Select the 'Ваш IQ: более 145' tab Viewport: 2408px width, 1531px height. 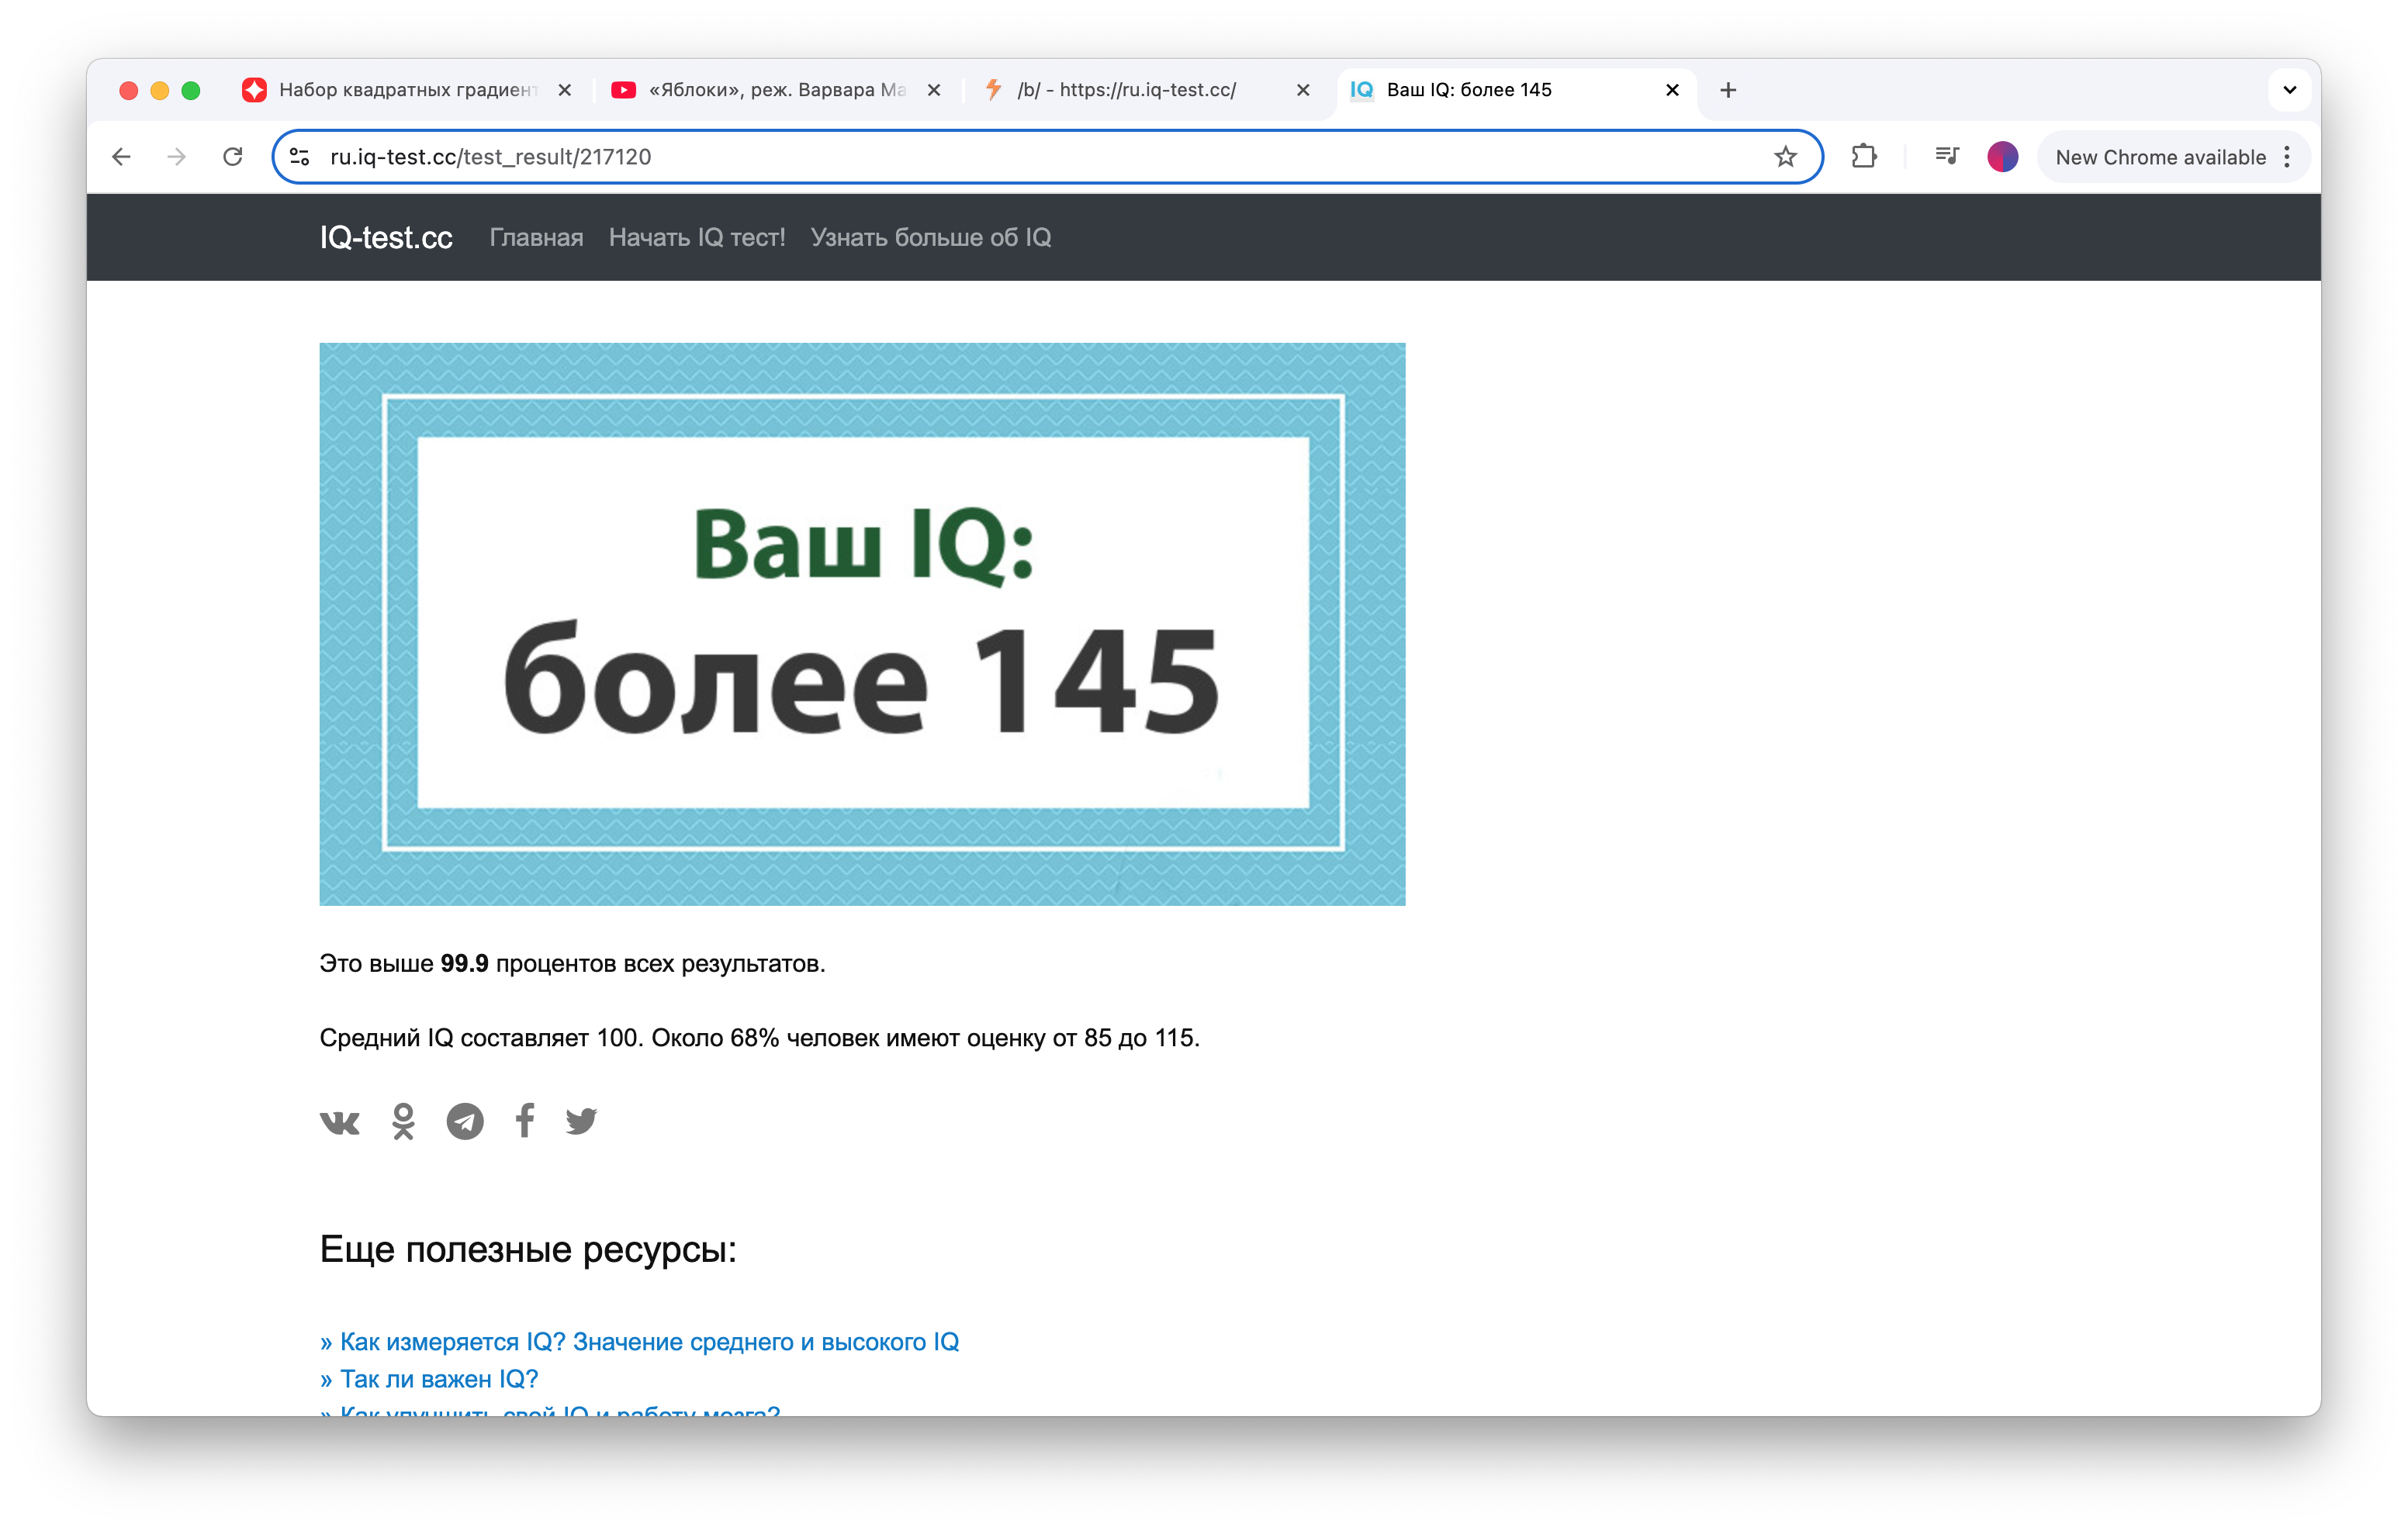pos(1515,90)
